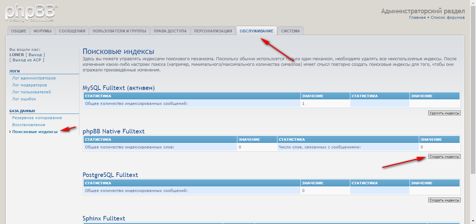
Task: Open the ОБЩИЕ tab
Action: pyautogui.click(x=19, y=31)
